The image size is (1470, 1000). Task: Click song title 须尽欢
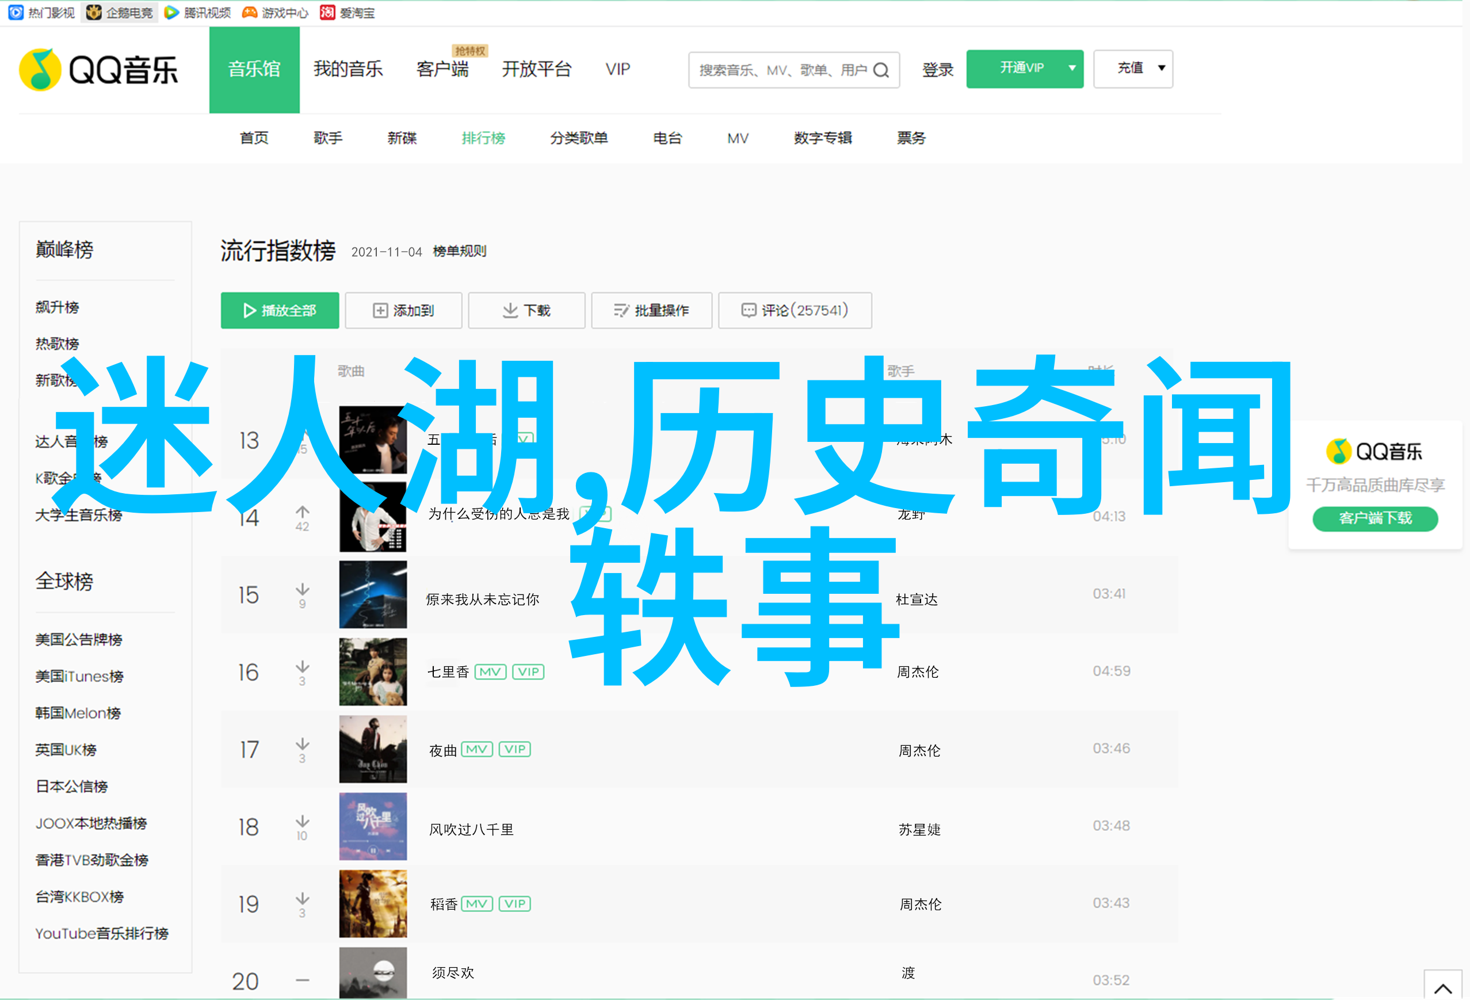pyautogui.click(x=453, y=973)
